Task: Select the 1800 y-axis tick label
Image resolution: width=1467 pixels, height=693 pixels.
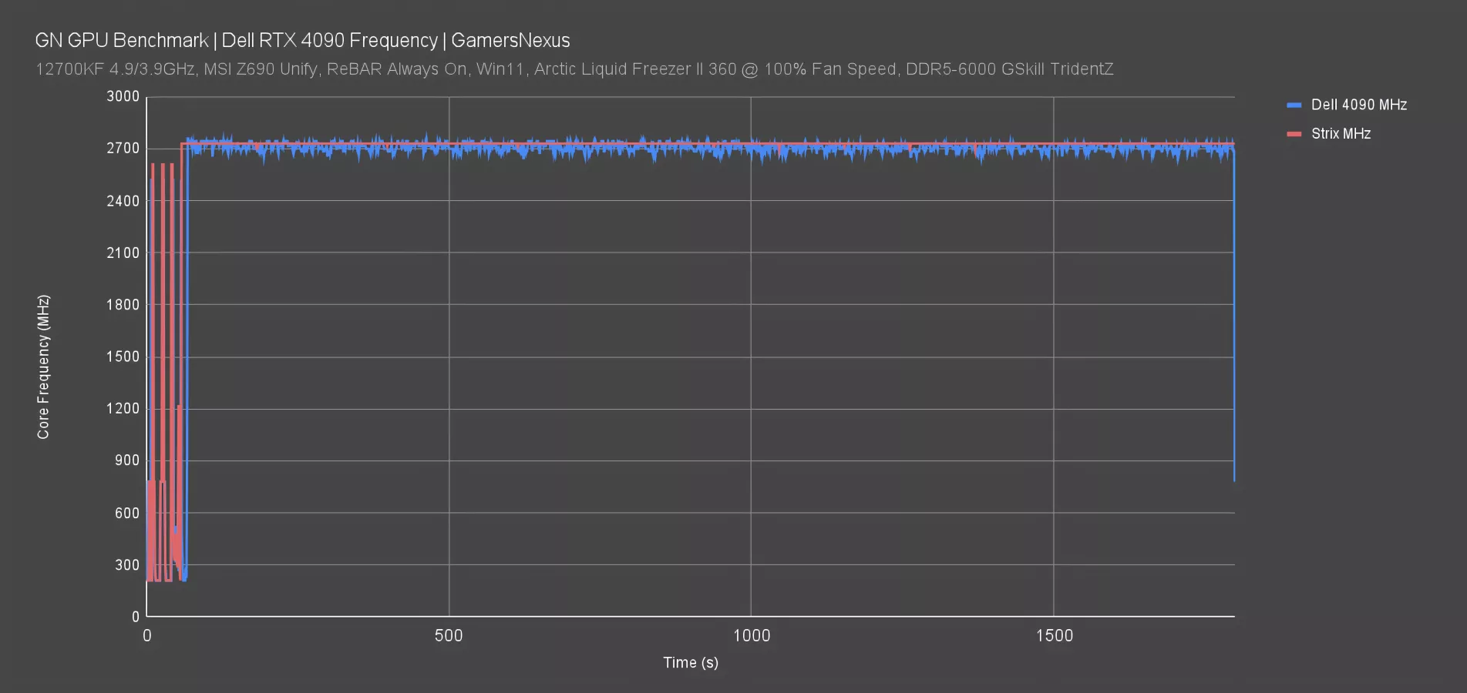Action: [x=123, y=304]
